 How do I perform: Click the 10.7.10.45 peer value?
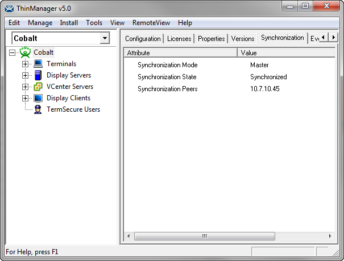[x=265, y=88]
